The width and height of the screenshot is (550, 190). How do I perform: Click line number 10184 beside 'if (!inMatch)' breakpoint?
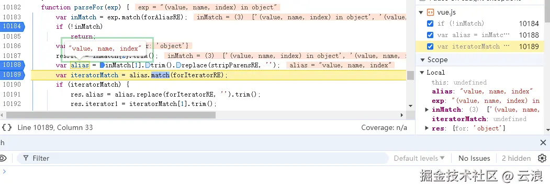[x=529, y=23]
